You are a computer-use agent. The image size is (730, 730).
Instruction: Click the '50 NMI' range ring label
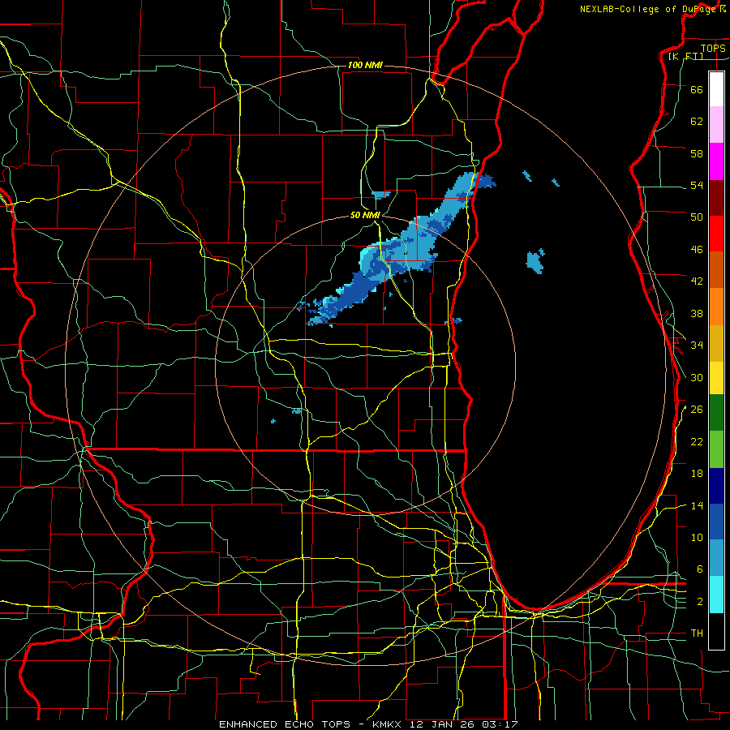click(x=365, y=215)
